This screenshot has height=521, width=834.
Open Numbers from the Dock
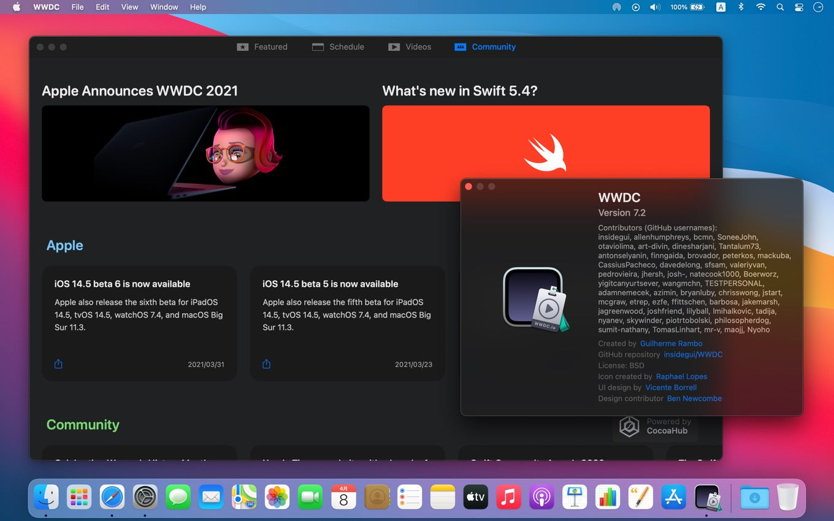click(608, 496)
